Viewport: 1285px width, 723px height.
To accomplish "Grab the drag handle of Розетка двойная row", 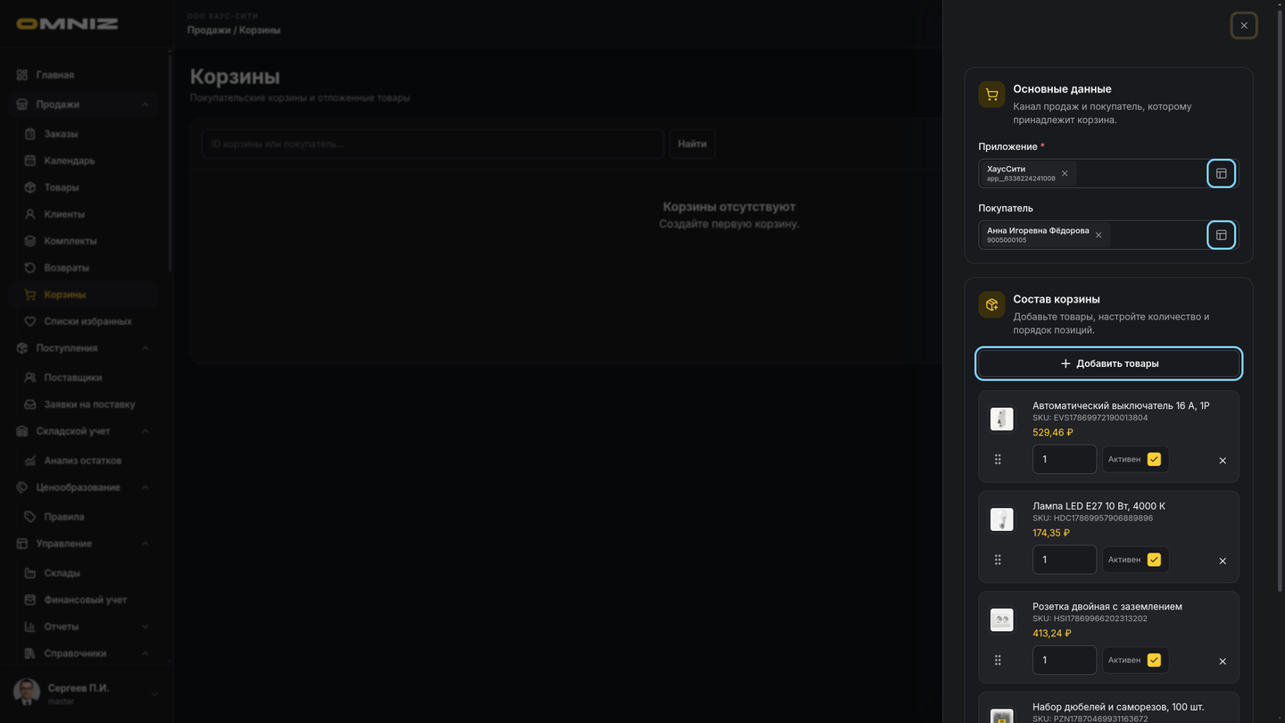I will pos(998,660).
